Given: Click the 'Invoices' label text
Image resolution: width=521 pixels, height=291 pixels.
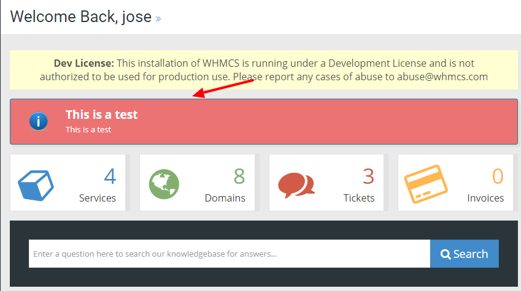Looking at the screenshot, I should [x=485, y=198].
